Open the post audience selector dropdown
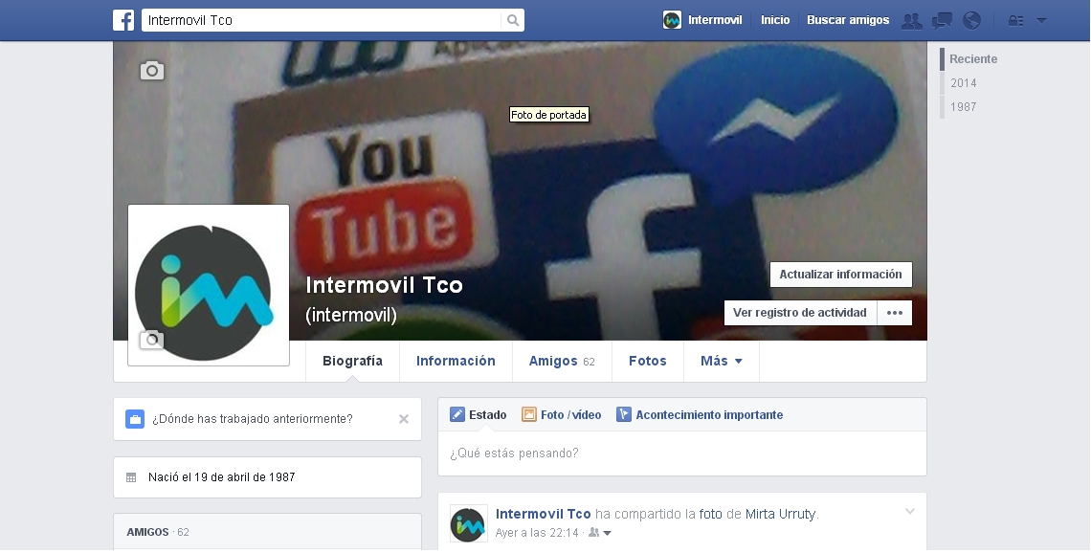The image size is (1091, 553). click(x=600, y=533)
